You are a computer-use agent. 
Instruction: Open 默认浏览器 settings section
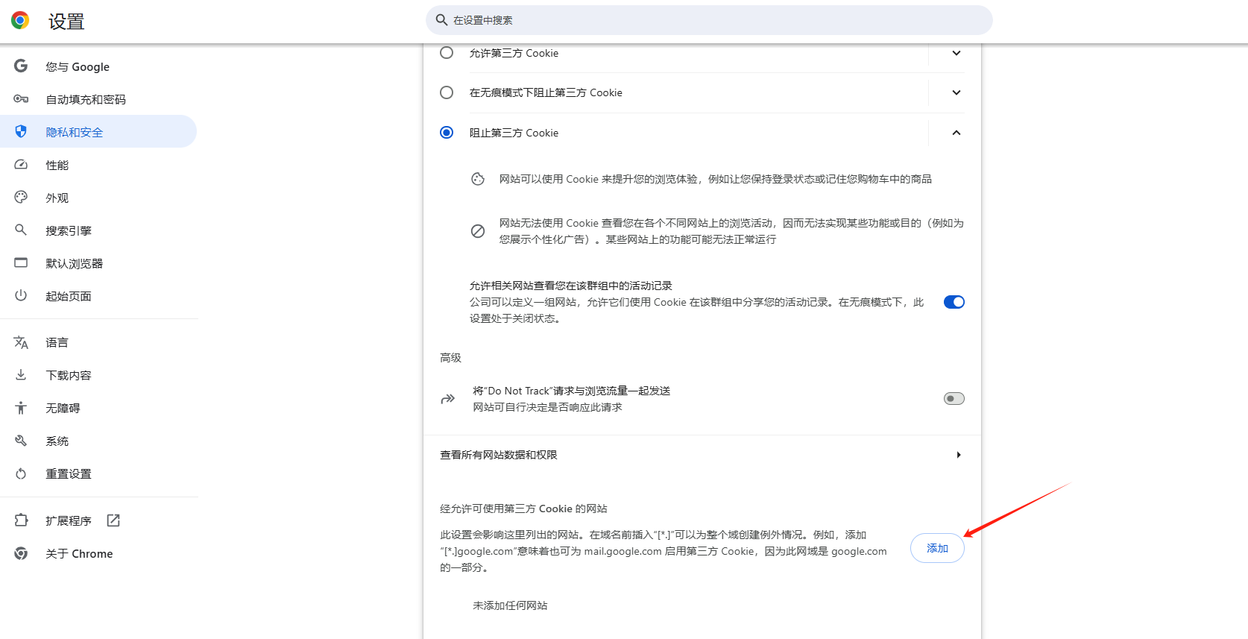(x=75, y=263)
